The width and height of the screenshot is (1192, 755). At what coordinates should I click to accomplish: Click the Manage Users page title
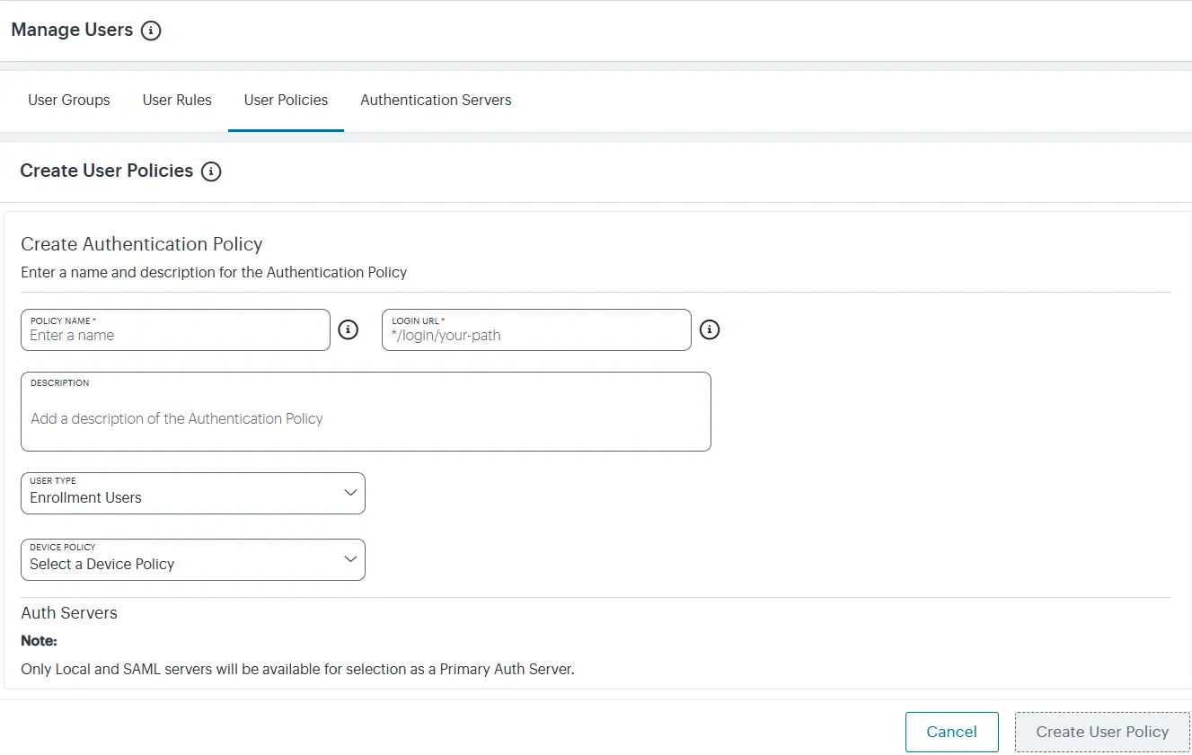[x=72, y=30]
